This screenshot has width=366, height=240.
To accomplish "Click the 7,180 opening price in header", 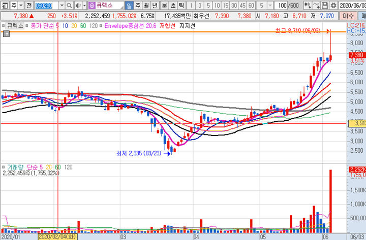I will (272, 16).
